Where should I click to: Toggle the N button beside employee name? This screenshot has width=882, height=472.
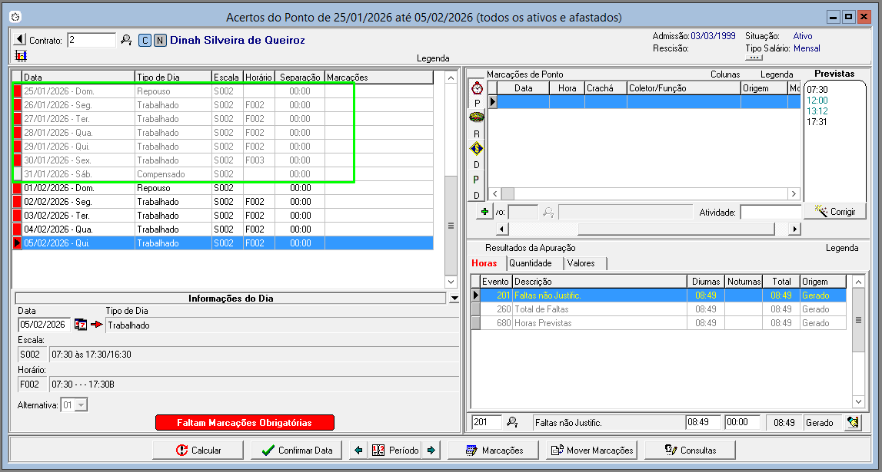click(x=160, y=41)
